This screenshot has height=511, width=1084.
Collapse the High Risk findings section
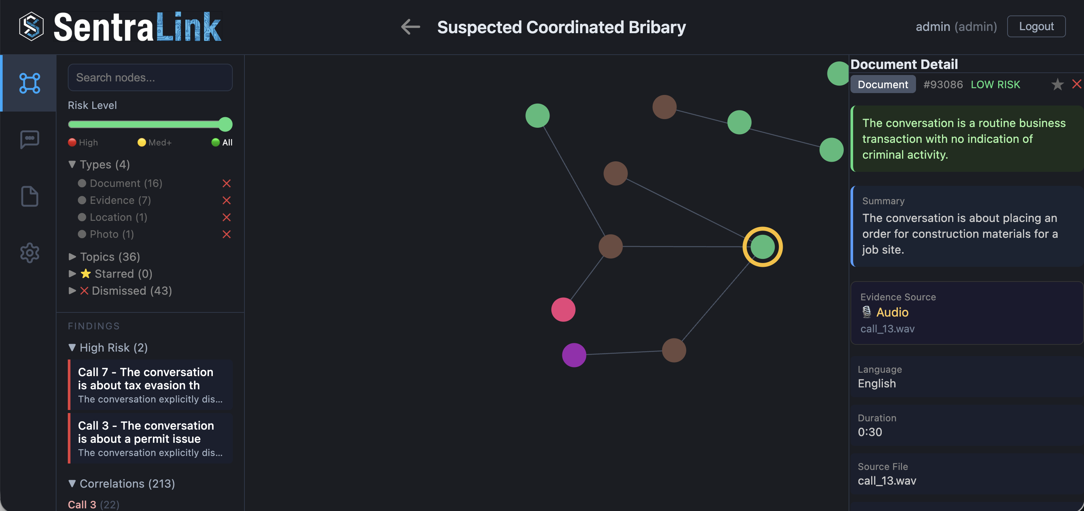pos(72,348)
